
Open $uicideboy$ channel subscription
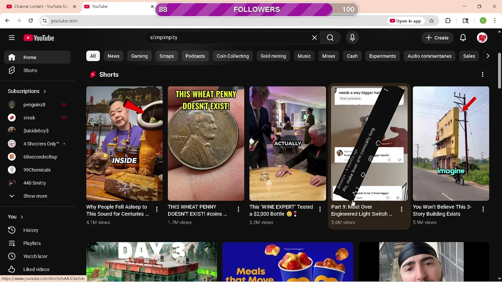click(x=38, y=131)
